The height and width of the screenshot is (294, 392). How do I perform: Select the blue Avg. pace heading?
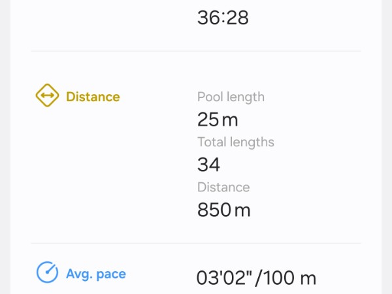pyautogui.click(x=95, y=274)
